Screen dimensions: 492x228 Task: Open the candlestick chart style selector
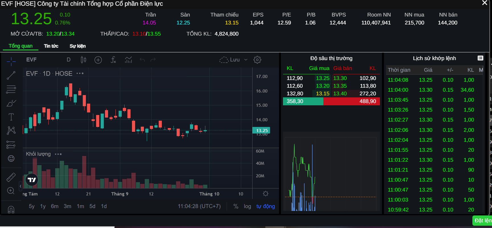coord(83,60)
